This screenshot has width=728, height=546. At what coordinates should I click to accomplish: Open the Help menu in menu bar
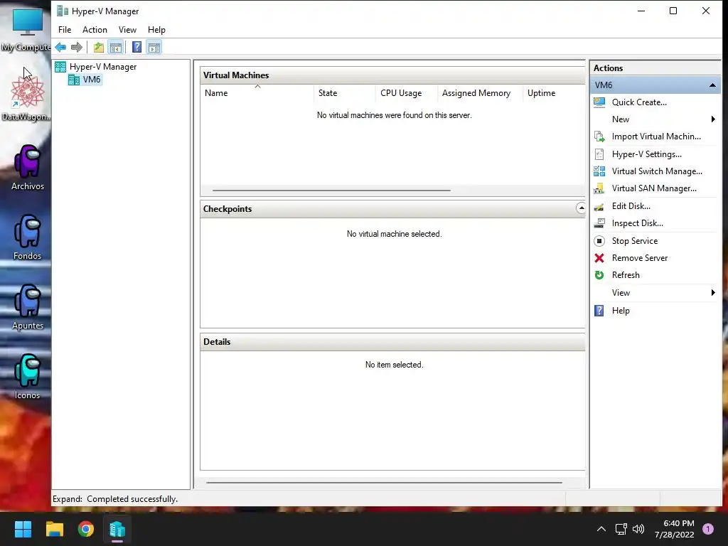156,30
